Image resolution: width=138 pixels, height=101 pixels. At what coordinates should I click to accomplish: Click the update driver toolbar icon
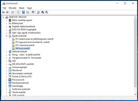click(x=38, y=12)
